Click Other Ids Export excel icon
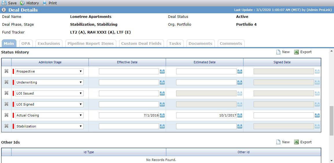 296,142
